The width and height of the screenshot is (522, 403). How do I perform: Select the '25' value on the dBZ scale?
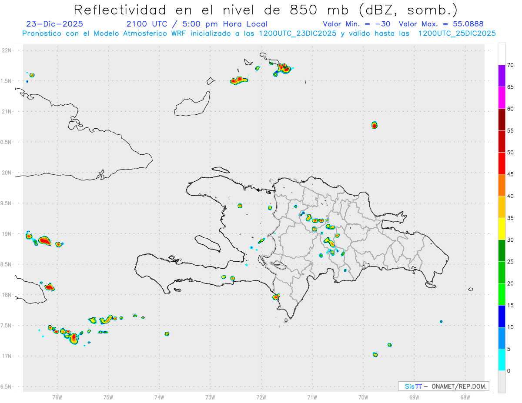pyautogui.click(x=511, y=262)
